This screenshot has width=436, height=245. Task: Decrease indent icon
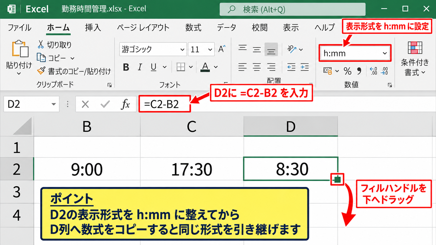[x=291, y=67]
